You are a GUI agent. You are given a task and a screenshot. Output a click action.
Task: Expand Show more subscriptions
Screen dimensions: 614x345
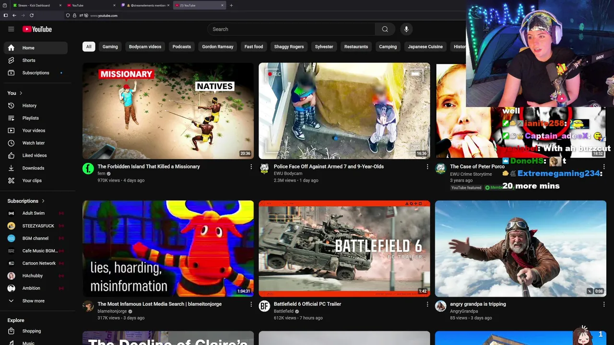point(35,301)
